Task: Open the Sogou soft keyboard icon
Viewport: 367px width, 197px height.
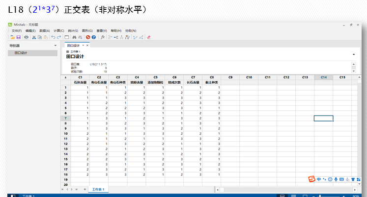Action: pos(342,179)
